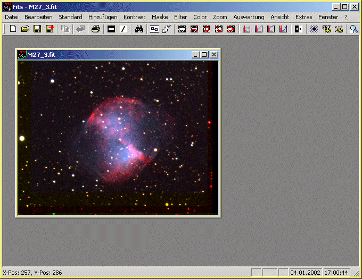Click the Save As icon with red arrow

[x=50, y=29]
